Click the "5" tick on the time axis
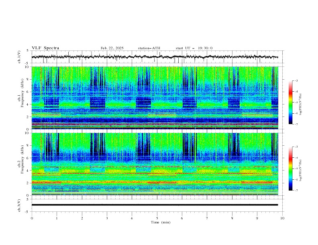The image size is (318, 245). pos(157,218)
